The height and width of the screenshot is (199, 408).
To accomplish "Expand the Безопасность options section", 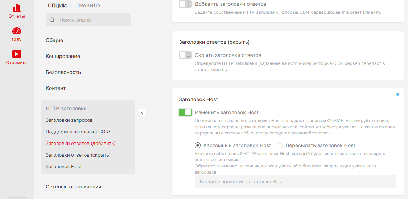I will [63, 72].
